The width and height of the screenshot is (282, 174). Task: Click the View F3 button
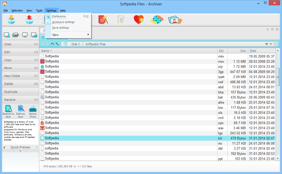[21, 44]
